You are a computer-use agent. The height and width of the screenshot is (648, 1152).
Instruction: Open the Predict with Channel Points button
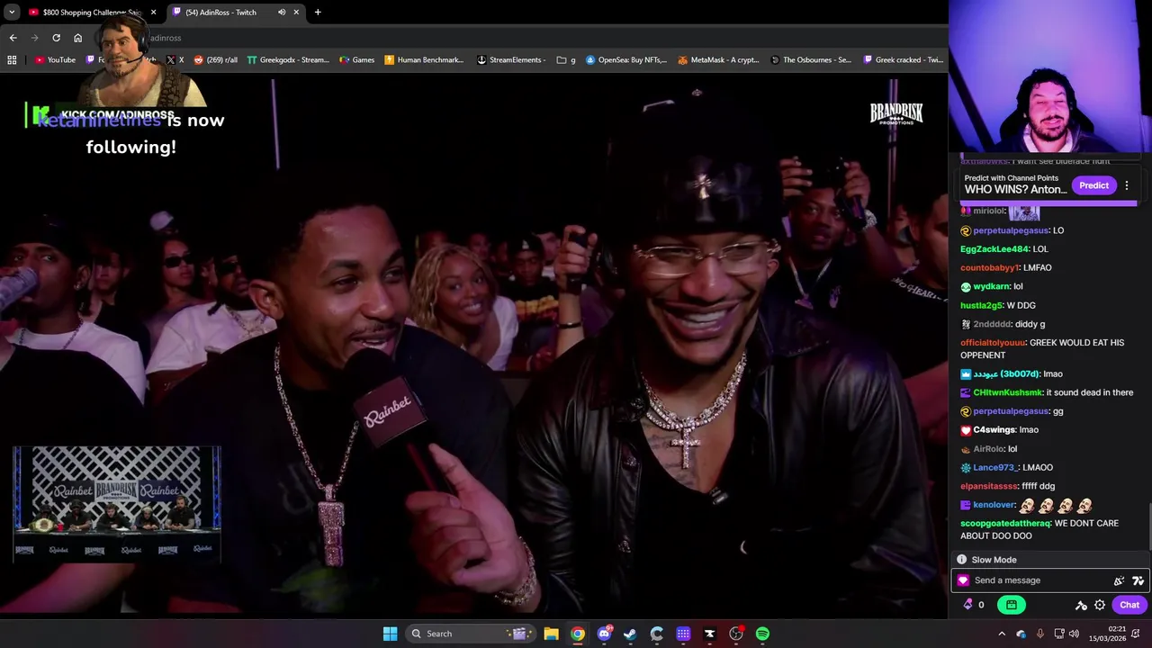[1093, 185]
